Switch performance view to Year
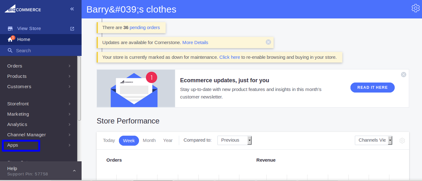 click(168, 140)
